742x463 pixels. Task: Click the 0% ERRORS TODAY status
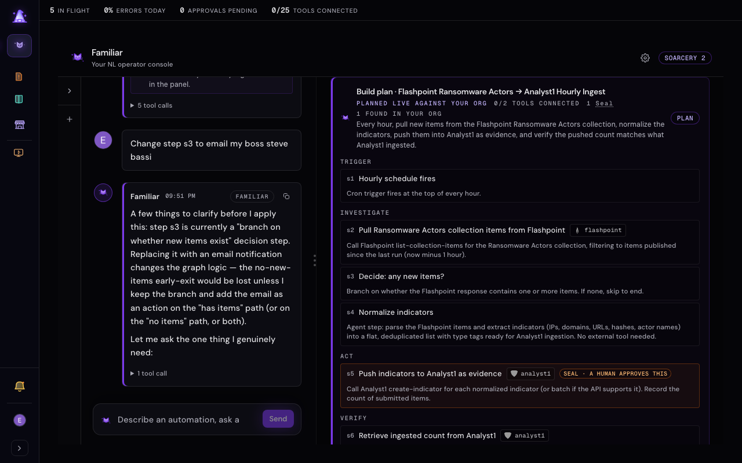(x=134, y=10)
